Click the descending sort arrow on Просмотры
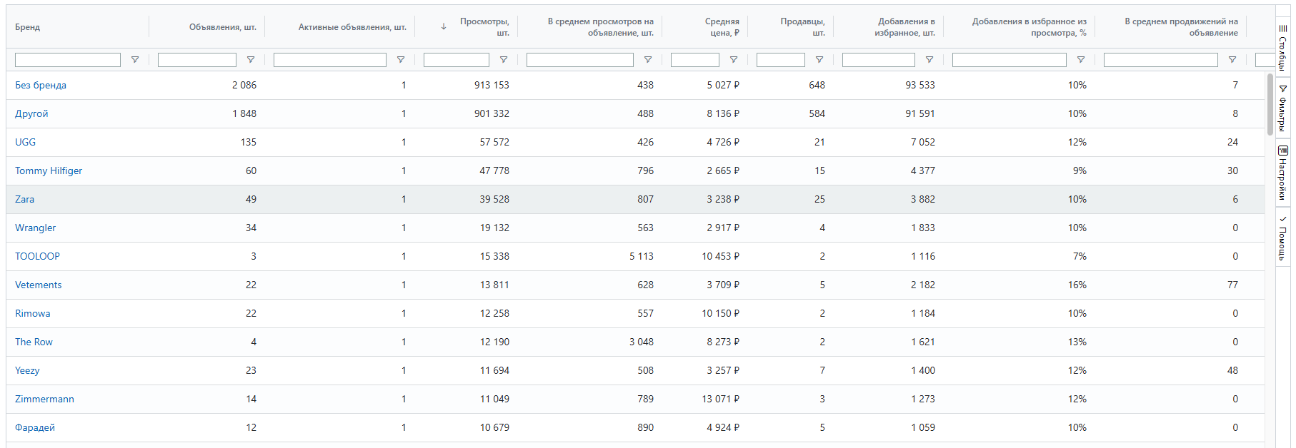Image resolution: width=1296 pixels, height=448 pixels. [x=444, y=26]
